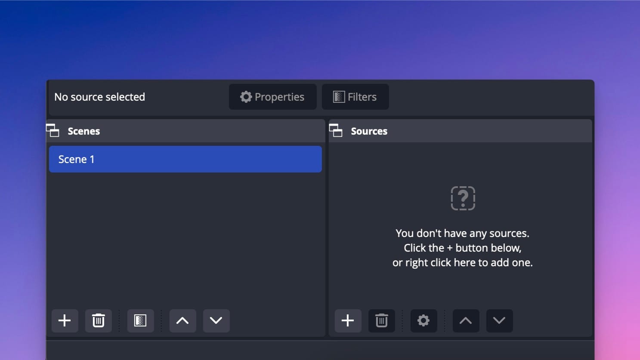Open the Filters dialog
Image resolution: width=640 pixels, height=360 pixels.
point(355,97)
